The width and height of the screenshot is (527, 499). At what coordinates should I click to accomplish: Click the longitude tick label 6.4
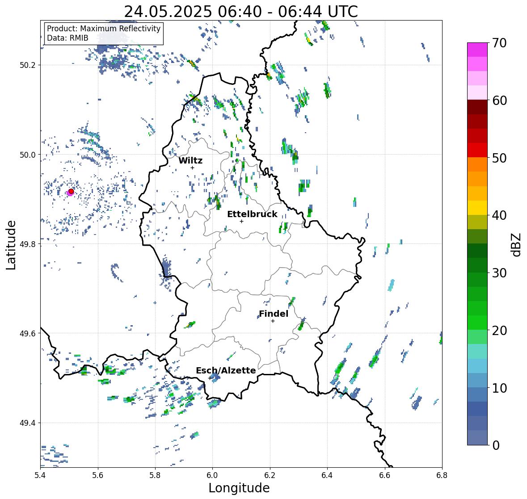click(327, 475)
